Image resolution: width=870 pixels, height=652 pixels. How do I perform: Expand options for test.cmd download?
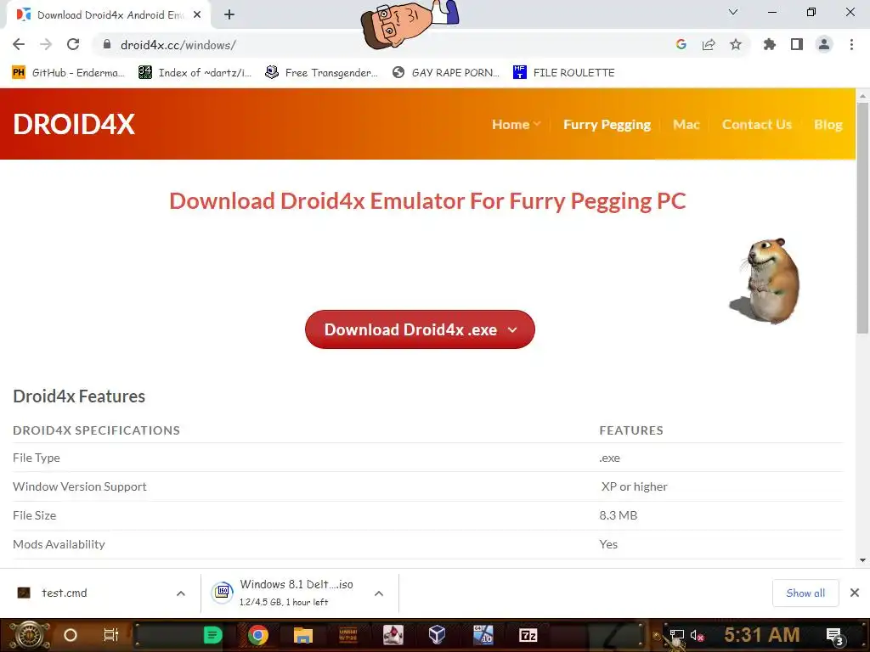[x=180, y=593]
